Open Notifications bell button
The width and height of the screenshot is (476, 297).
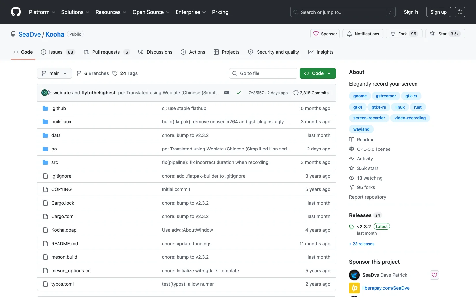363,34
